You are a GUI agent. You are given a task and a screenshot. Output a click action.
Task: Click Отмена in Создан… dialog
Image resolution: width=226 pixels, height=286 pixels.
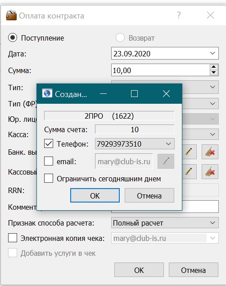149,195
